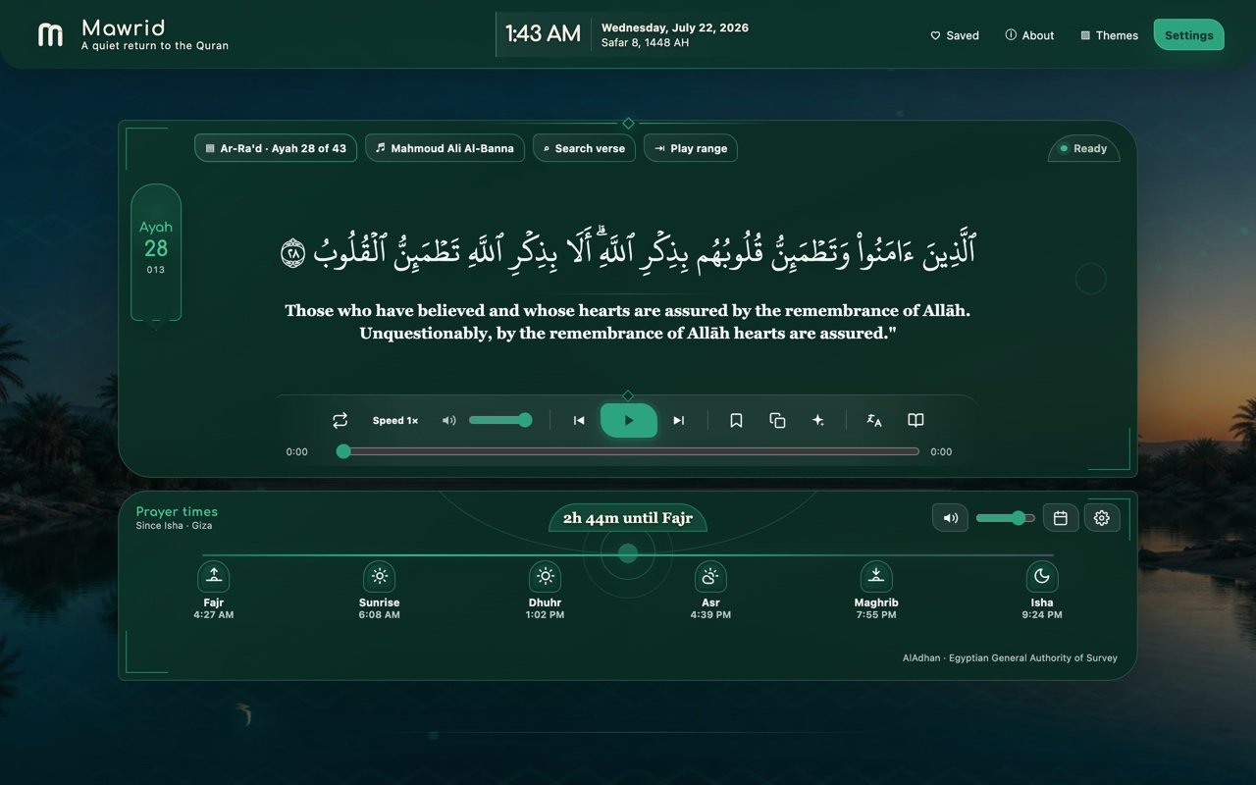
Task: Click the Ready status indicator
Action: (x=1083, y=148)
